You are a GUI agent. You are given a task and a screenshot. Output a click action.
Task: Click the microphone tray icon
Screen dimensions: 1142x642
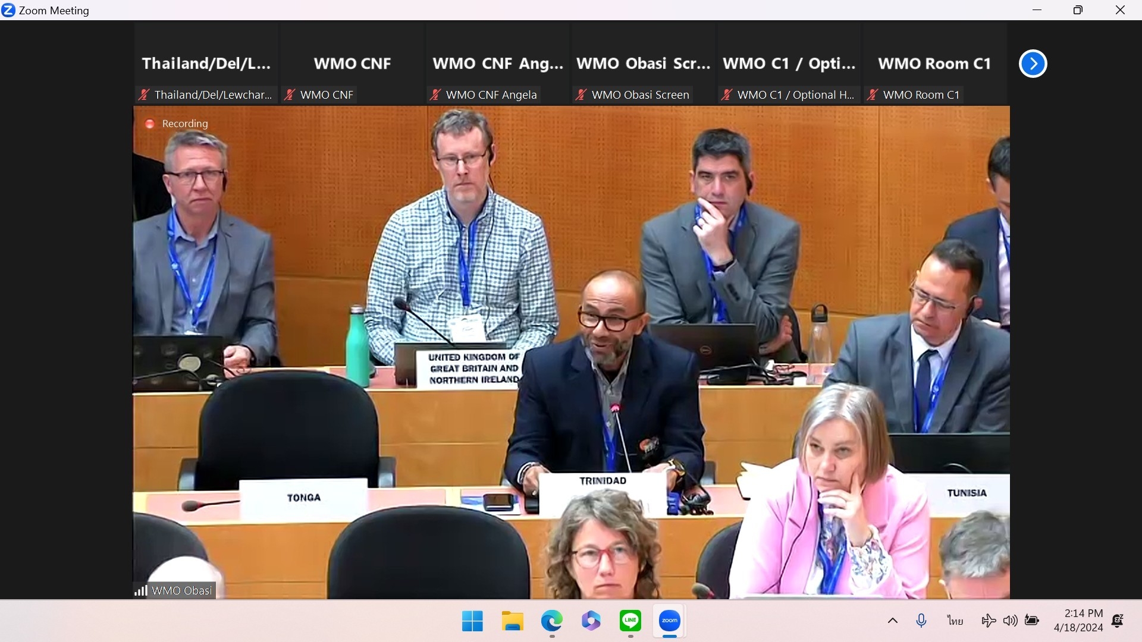point(921,621)
